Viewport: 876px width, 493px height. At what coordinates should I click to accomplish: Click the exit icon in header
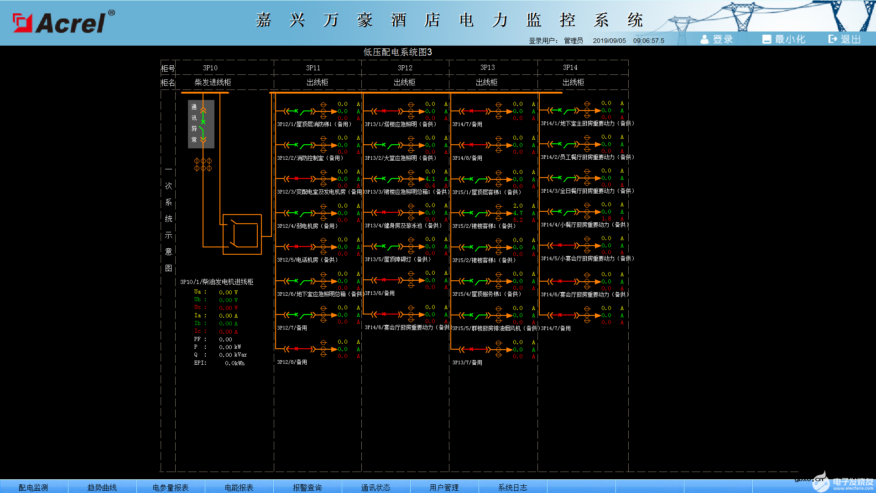tap(833, 39)
